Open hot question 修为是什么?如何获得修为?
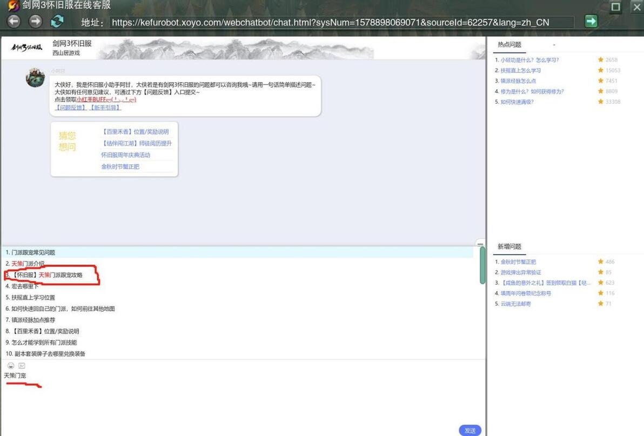The width and height of the screenshot is (644, 436). [x=532, y=91]
